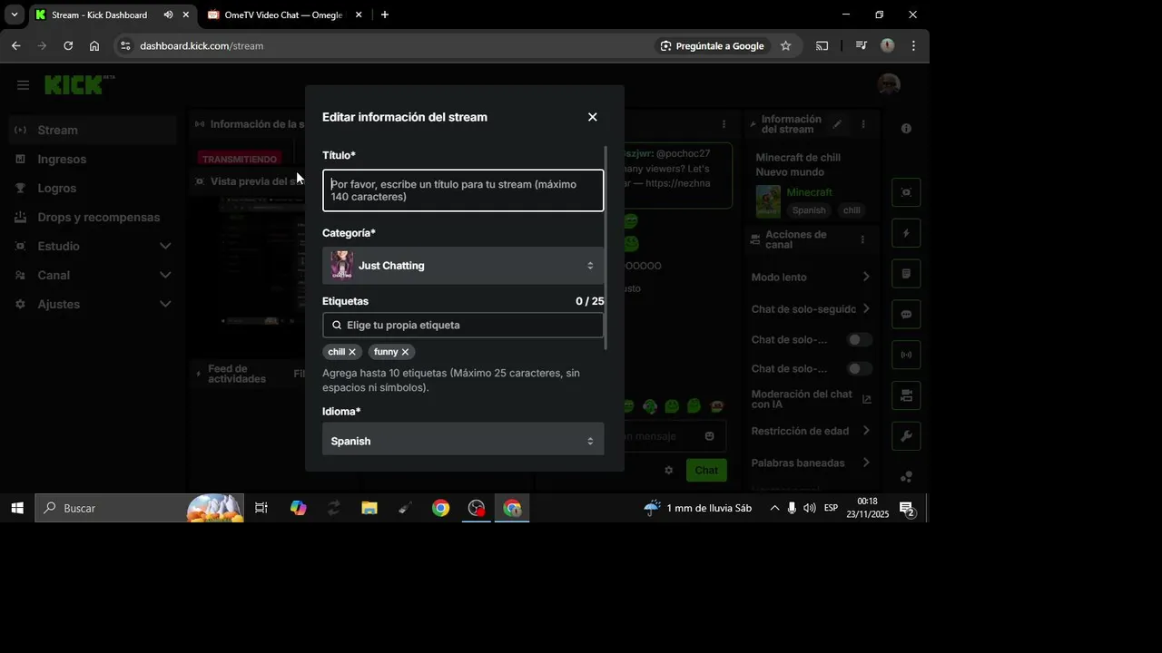Click the Elige tu propia etiqueta search field

coord(463,325)
